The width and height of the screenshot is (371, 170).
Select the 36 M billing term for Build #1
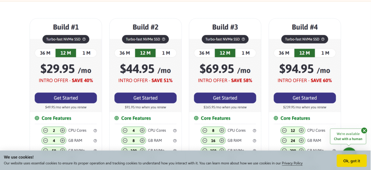point(45,53)
